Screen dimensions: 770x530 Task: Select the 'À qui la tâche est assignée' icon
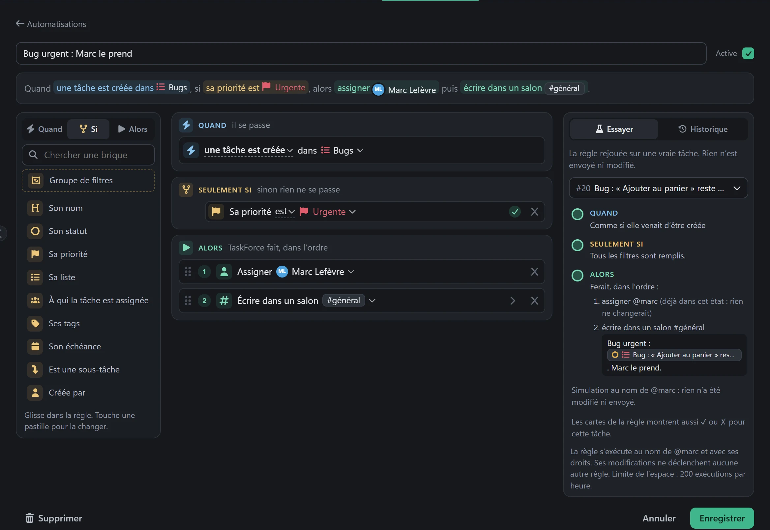click(35, 301)
